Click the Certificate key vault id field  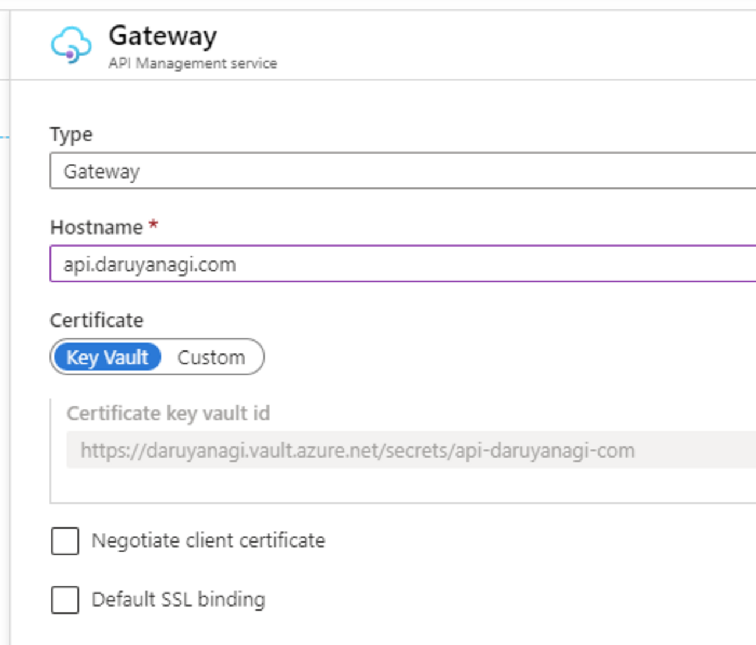[x=407, y=451]
